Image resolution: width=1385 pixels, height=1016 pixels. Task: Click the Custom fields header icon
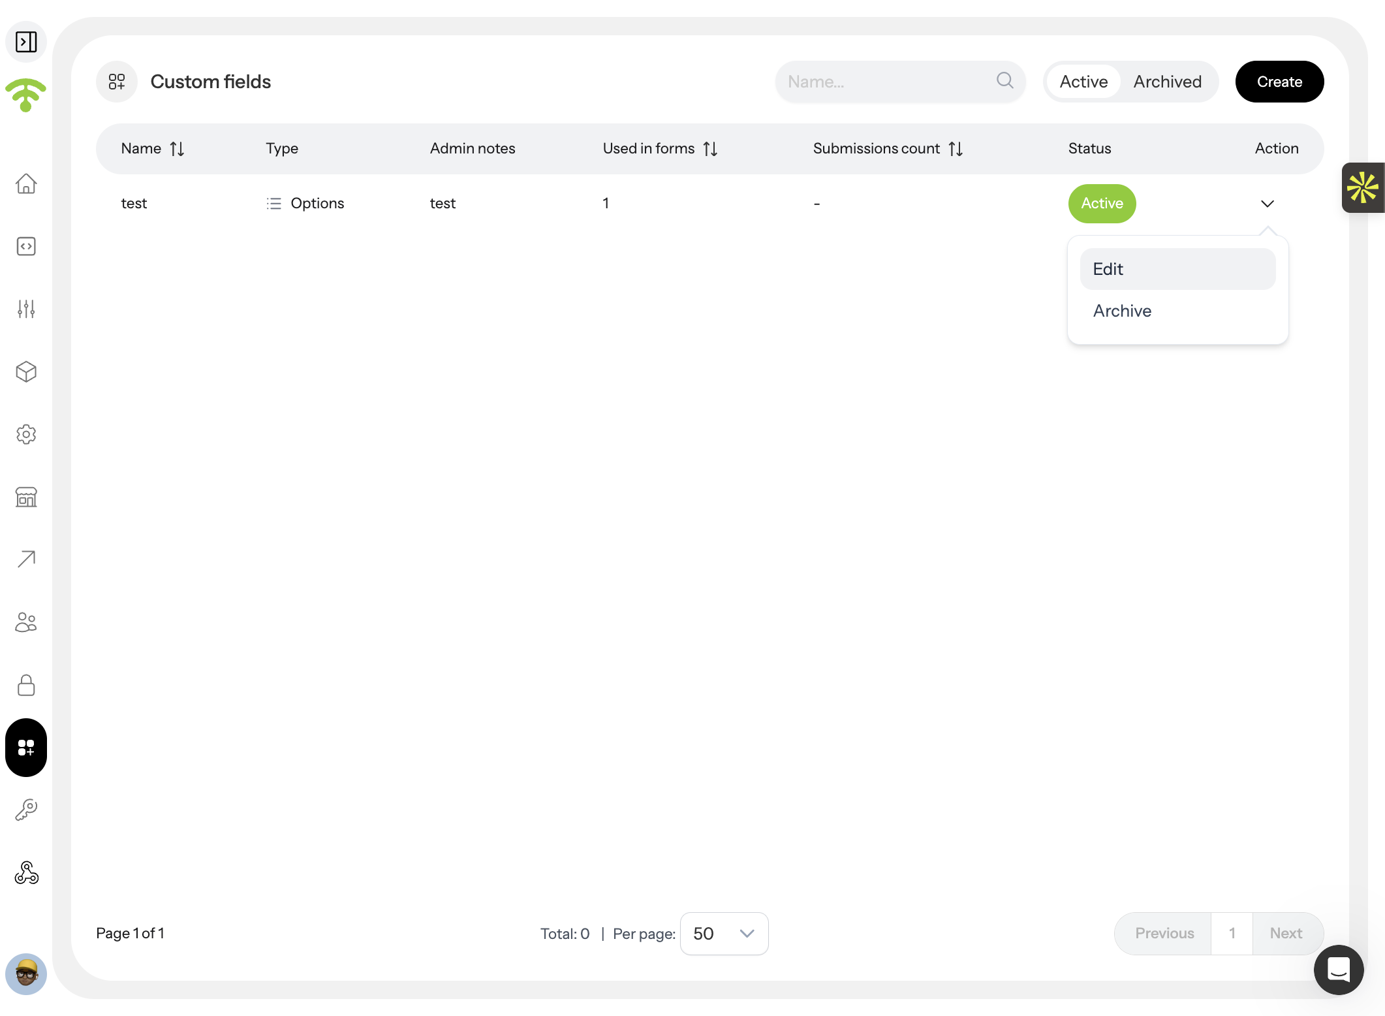click(x=117, y=82)
